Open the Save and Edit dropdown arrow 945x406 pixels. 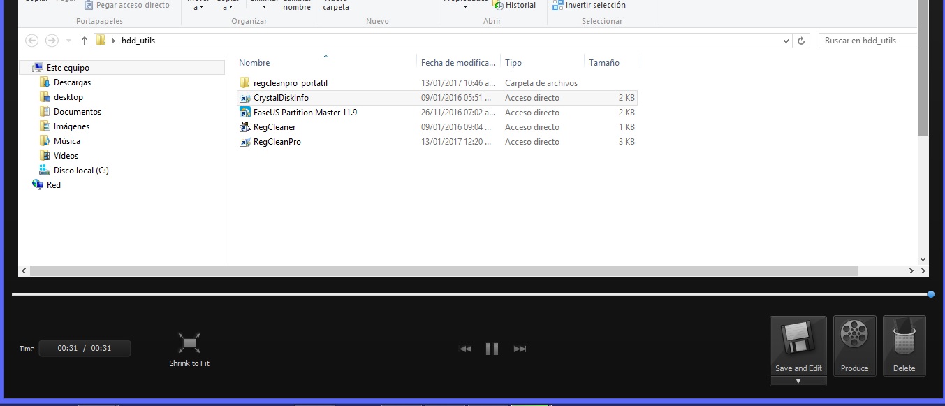click(x=798, y=381)
